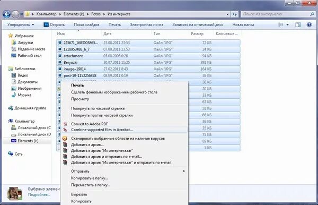Select the file Beryozki

148,62
